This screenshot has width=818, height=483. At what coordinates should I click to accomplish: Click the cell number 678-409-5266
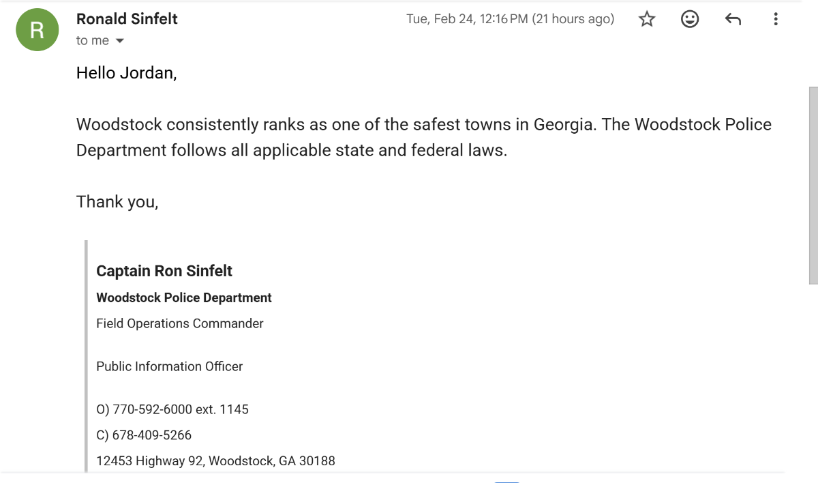(152, 435)
